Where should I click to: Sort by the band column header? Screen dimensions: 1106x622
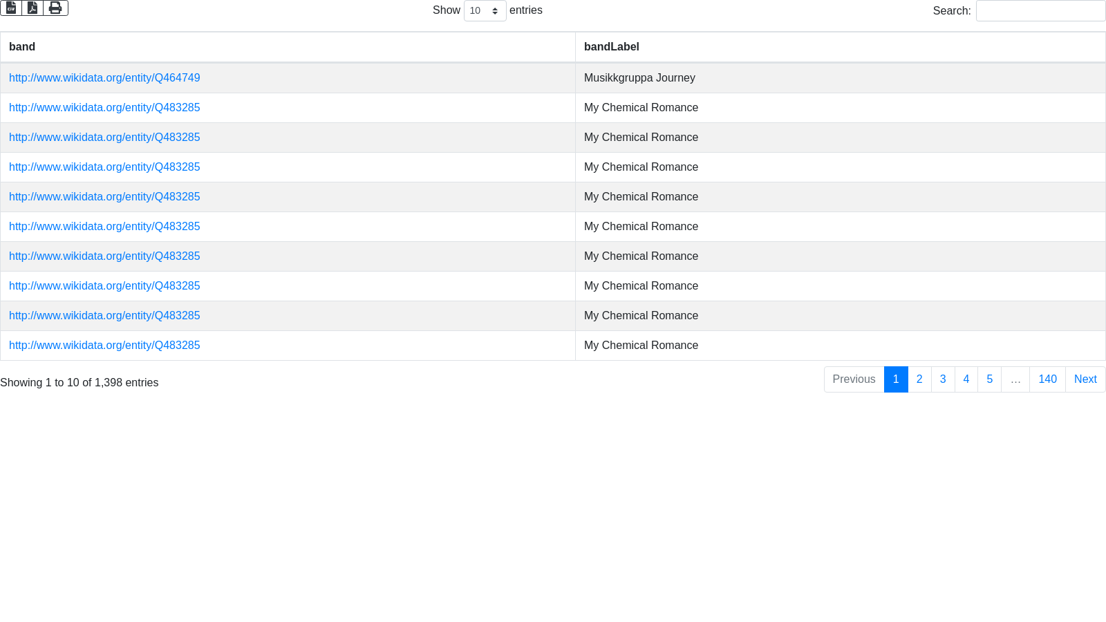click(22, 47)
